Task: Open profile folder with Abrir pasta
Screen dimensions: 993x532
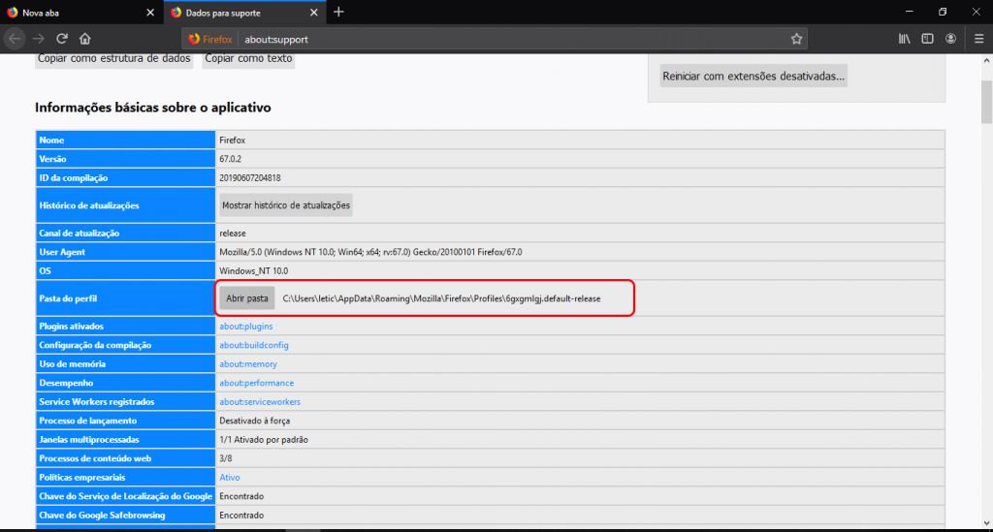Action: pos(247,298)
